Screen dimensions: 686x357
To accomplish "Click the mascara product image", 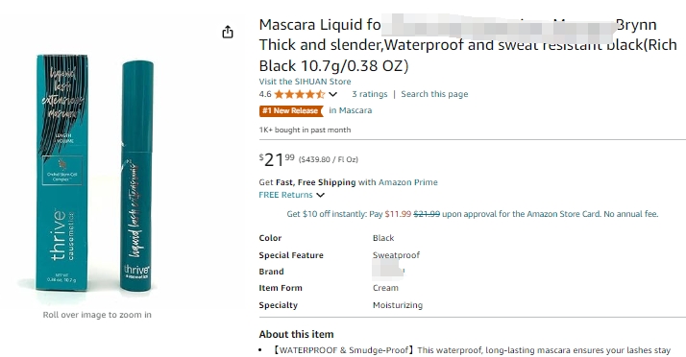I will [x=96, y=173].
